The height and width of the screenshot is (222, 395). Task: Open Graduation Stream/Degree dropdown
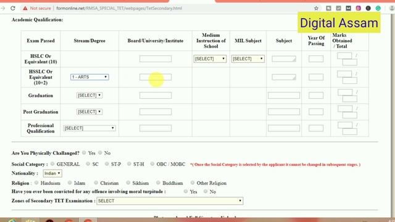click(89, 96)
